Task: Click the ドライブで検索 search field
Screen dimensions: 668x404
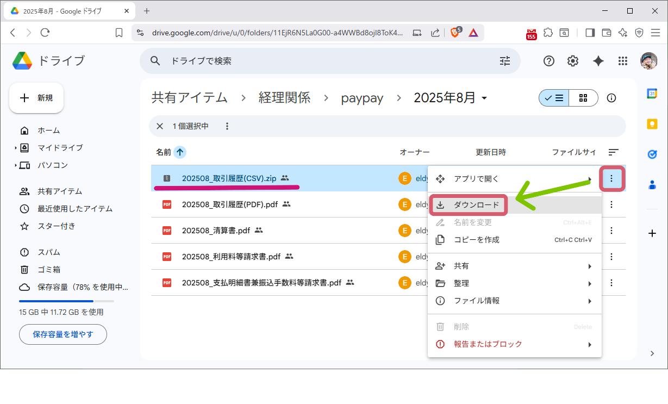Action: point(272,61)
